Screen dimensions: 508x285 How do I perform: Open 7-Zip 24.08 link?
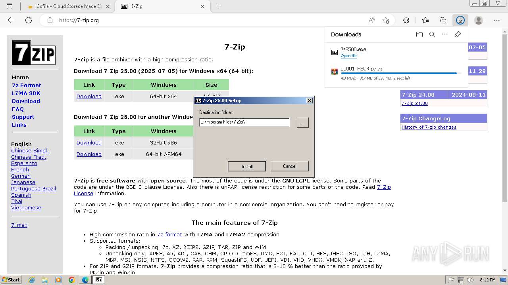point(415,103)
